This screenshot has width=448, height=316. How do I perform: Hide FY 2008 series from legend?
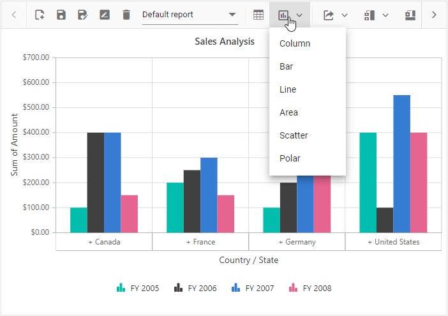[310, 288]
